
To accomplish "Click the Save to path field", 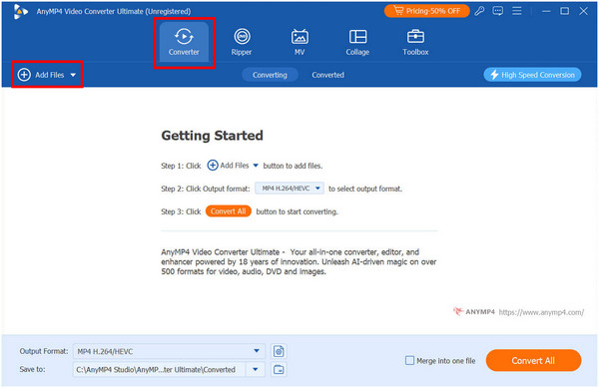I will [x=160, y=369].
